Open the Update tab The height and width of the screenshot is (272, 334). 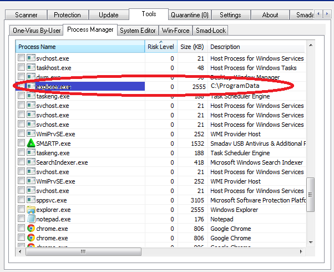coord(108,15)
